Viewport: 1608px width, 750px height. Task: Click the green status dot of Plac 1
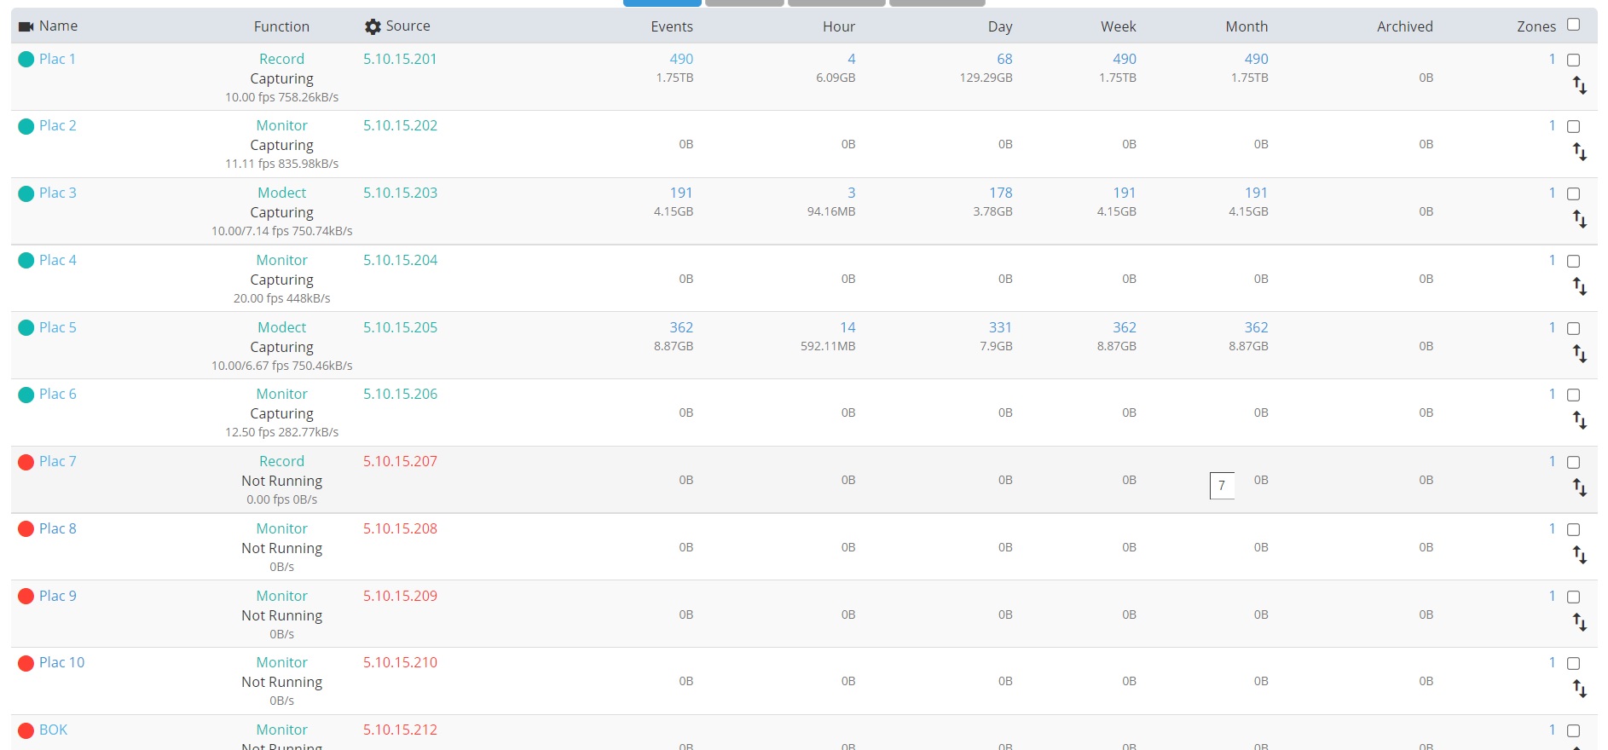coord(26,60)
